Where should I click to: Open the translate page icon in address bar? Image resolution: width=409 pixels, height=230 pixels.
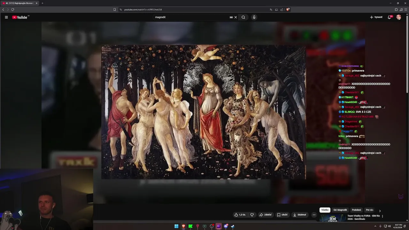point(271,10)
